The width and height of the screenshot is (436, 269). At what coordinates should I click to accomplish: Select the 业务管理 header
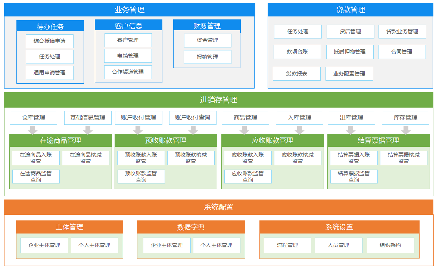(130, 10)
